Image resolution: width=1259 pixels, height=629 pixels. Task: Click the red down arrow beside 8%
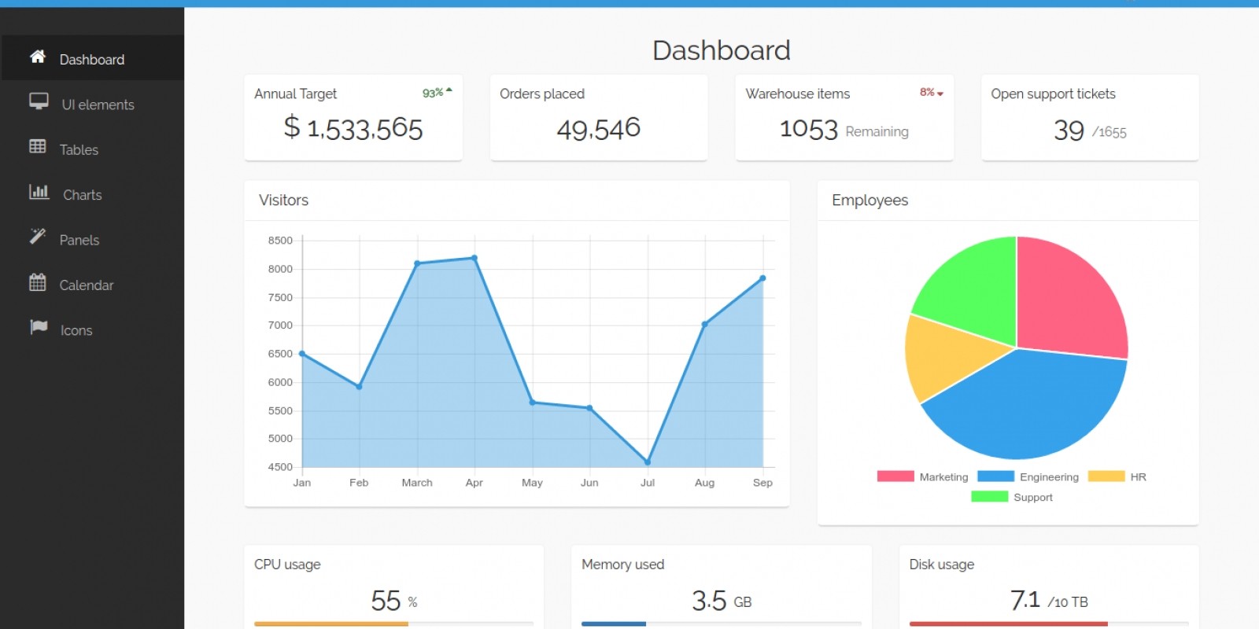pos(940,94)
